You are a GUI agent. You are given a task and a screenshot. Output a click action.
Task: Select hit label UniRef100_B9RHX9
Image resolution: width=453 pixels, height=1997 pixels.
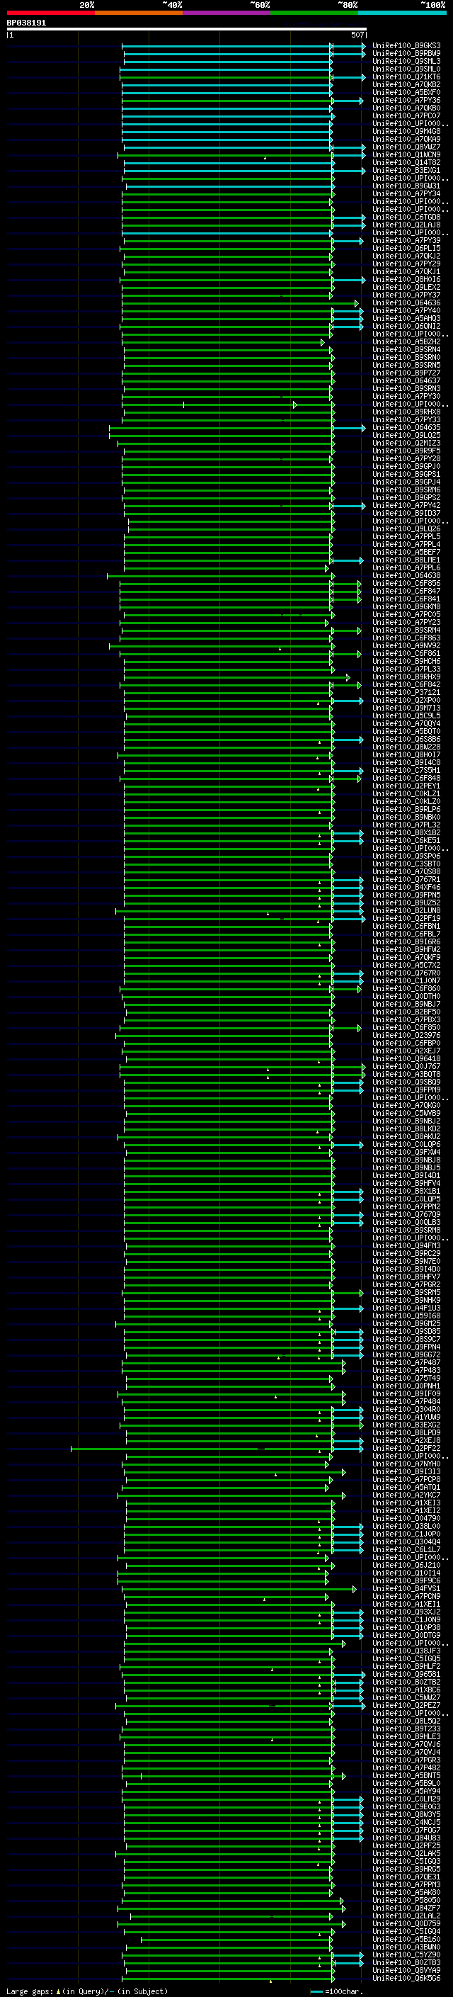[x=406, y=677]
